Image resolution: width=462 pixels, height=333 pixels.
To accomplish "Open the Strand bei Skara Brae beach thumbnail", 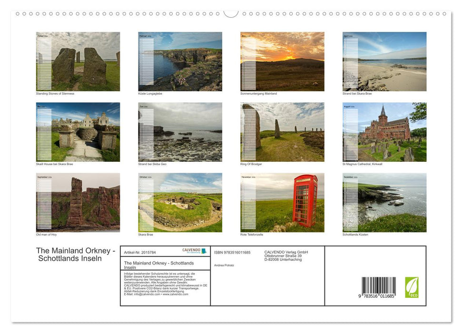I will coord(384,61).
